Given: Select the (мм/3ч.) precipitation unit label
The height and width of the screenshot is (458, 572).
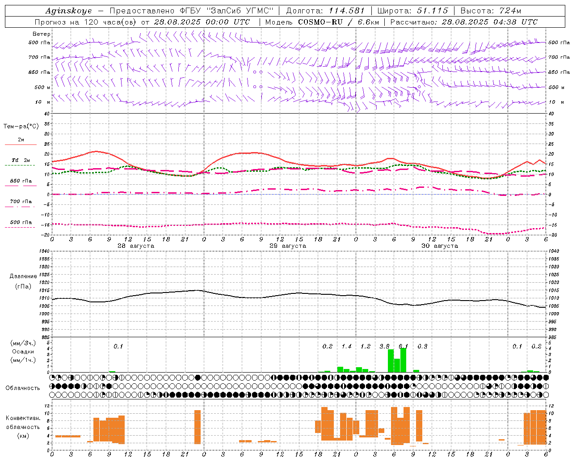Looking at the screenshot, I should click(x=23, y=343).
